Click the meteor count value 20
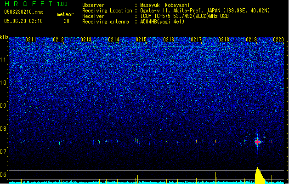289x184 pixels. pyautogui.click(x=67, y=21)
